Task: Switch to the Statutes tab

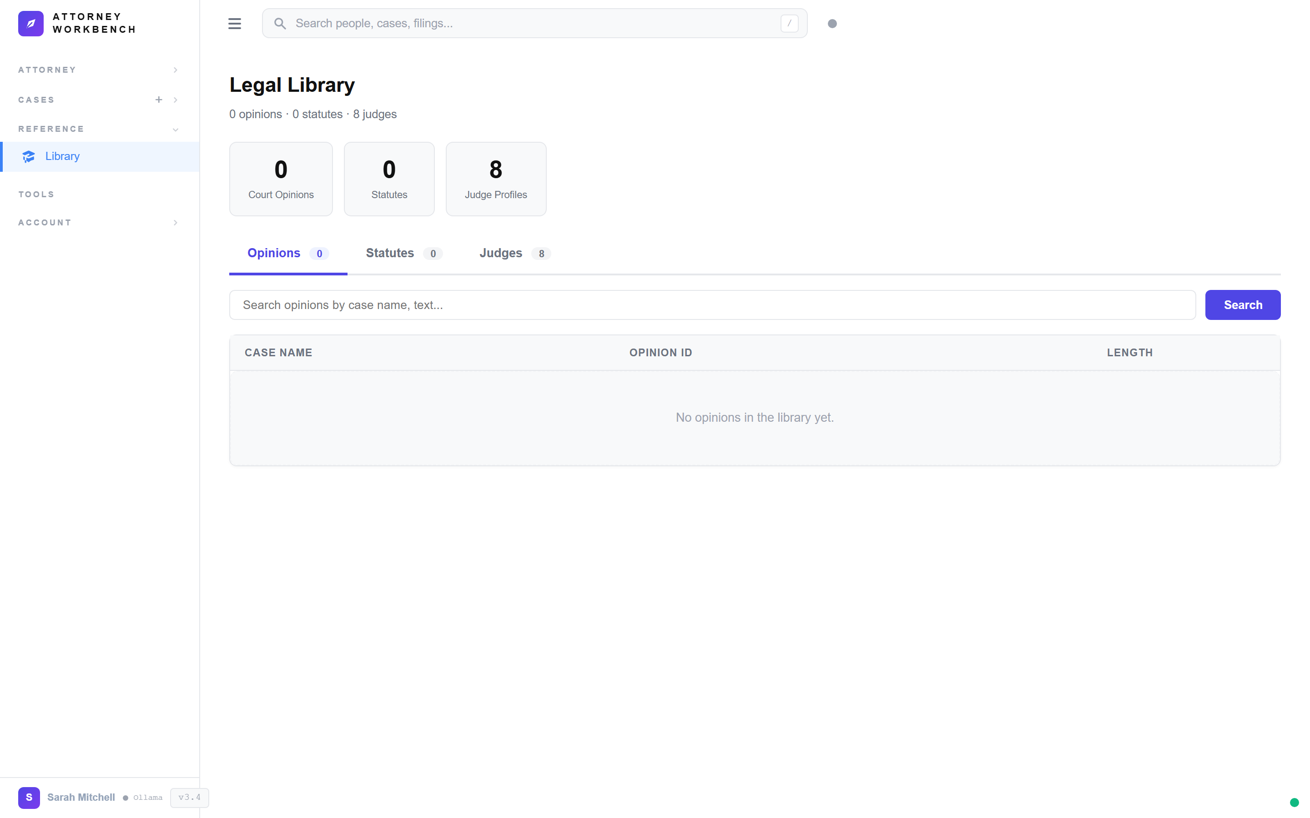Action: tap(390, 253)
